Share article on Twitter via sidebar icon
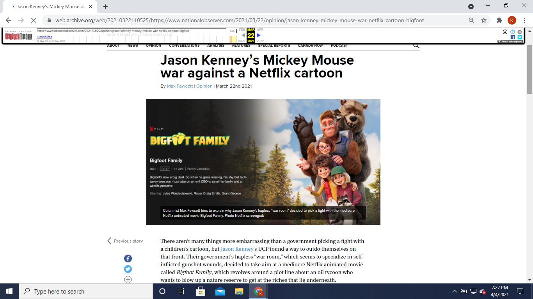 click(x=128, y=269)
